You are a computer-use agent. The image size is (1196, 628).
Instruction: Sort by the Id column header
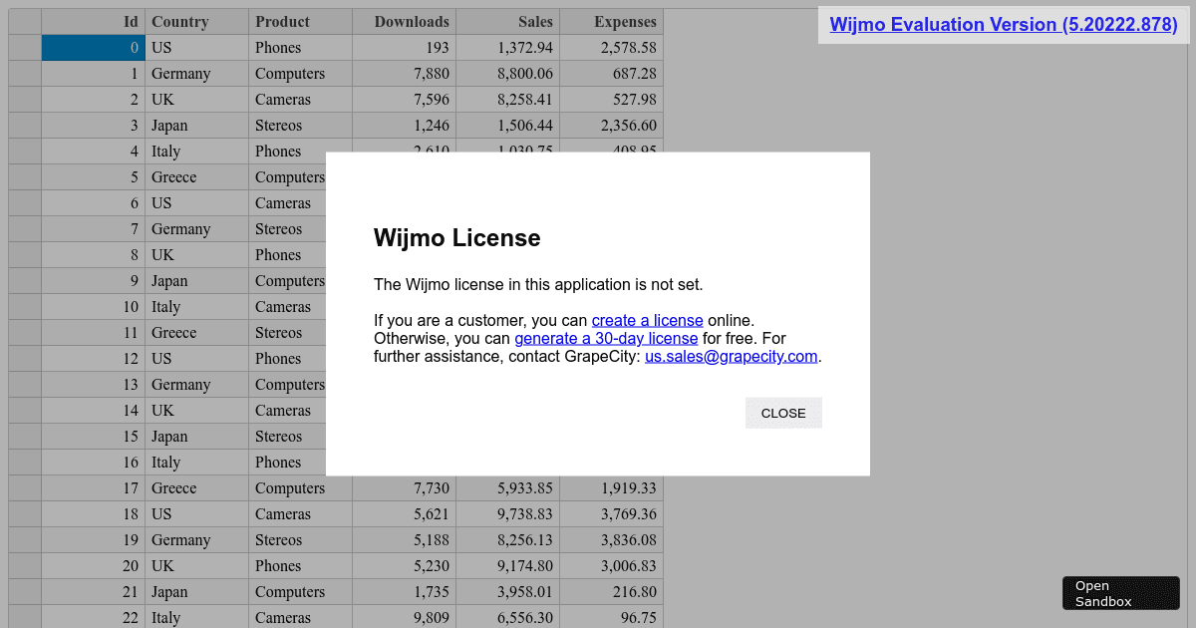click(94, 22)
